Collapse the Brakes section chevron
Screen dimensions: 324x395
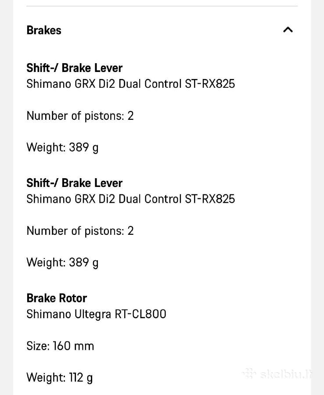(288, 30)
